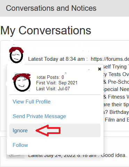Screen dimensions: 129x167
Task: Click the Birthday text in the conversation preview
Action: tap(119, 112)
